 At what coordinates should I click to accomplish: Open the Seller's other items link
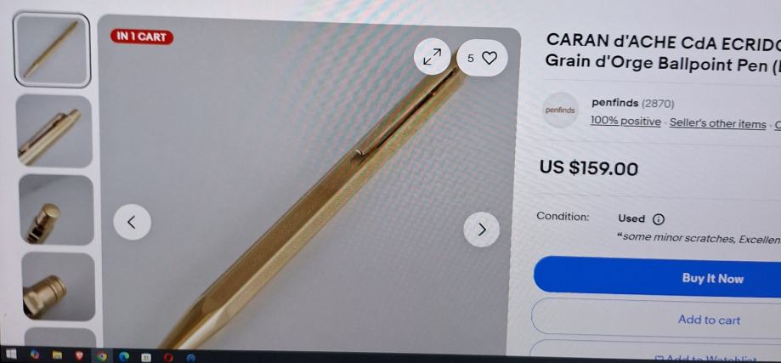(x=717, y=123)
